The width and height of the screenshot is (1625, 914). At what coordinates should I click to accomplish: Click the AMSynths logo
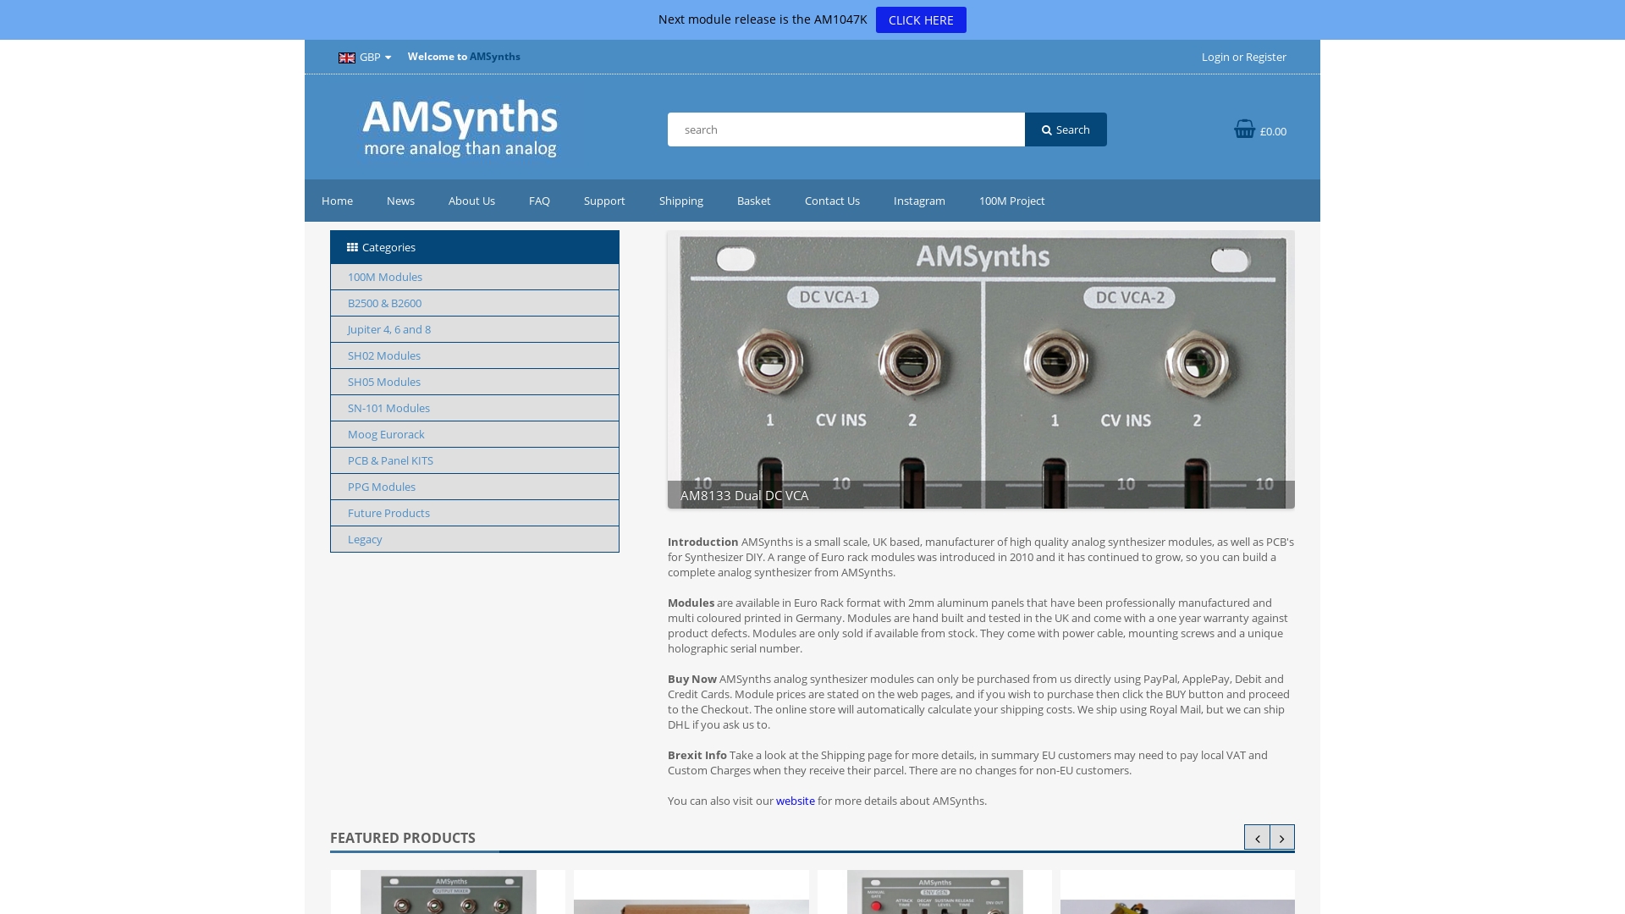460,128
